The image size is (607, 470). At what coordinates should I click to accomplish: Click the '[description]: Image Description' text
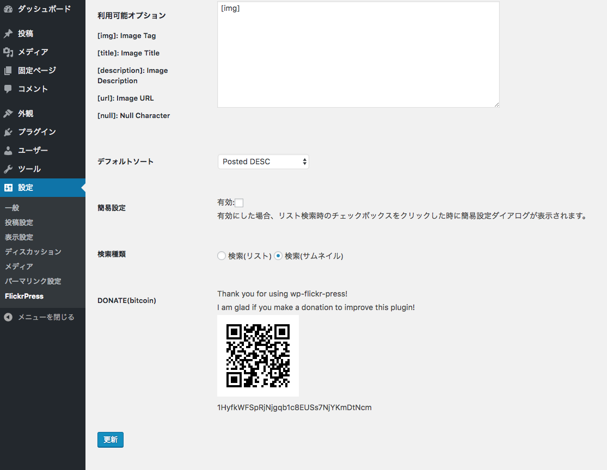point(133,76)
